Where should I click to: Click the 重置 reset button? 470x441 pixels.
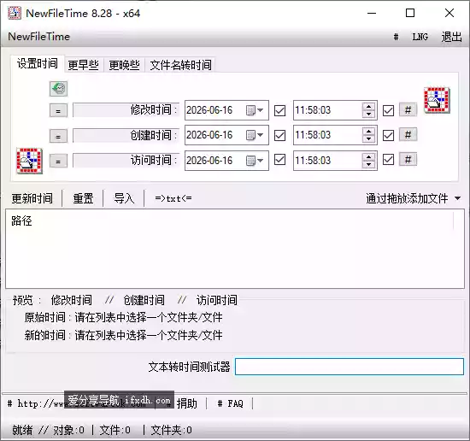pyautogui.click(x=83, y=198)
